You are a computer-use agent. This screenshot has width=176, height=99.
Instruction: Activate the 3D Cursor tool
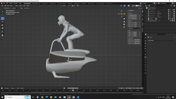tap(3, 15)
